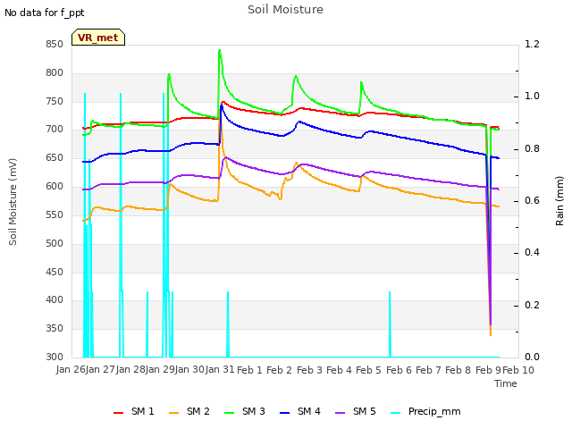The width and height of the screenshot is (572, 429).
Task: Click the Soil Moisture (mV) axis title
Action: (13, 202)
